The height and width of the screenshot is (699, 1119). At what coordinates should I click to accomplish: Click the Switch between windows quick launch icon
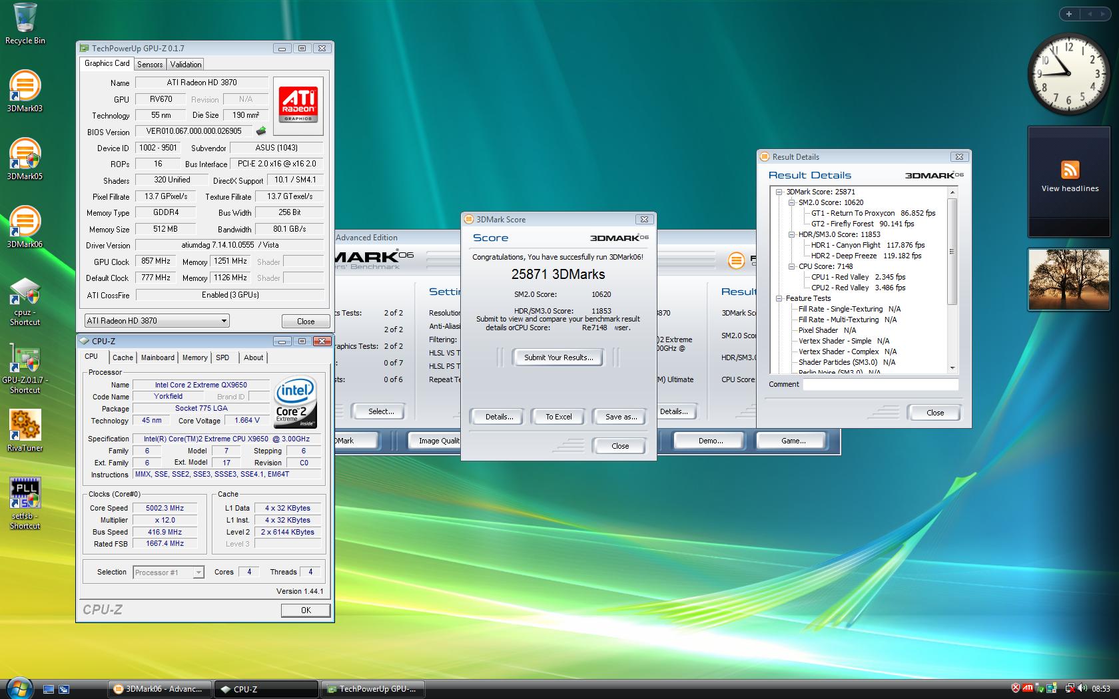pyautogui.click(x=64, y=689)
